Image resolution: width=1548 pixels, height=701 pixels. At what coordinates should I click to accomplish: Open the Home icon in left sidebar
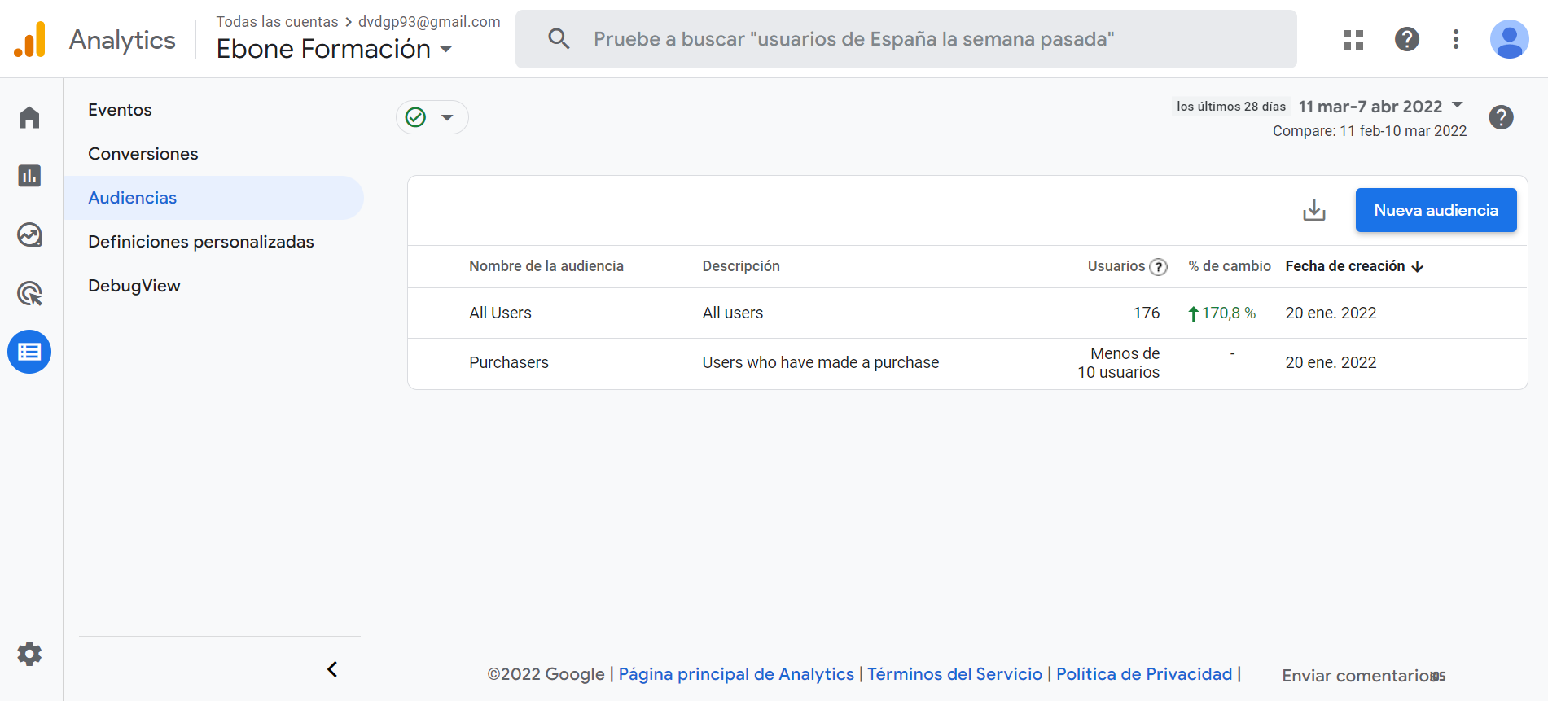coord(29,118)
